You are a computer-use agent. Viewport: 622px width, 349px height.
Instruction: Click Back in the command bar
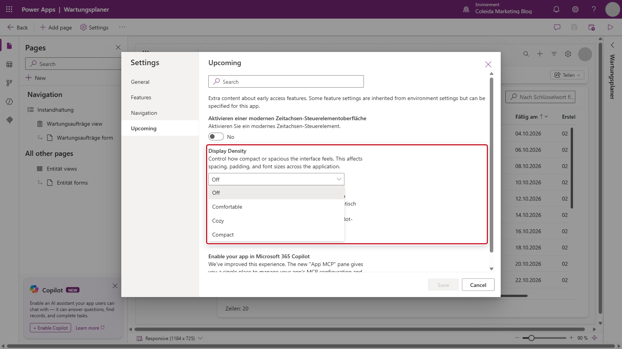click(17, 27)
